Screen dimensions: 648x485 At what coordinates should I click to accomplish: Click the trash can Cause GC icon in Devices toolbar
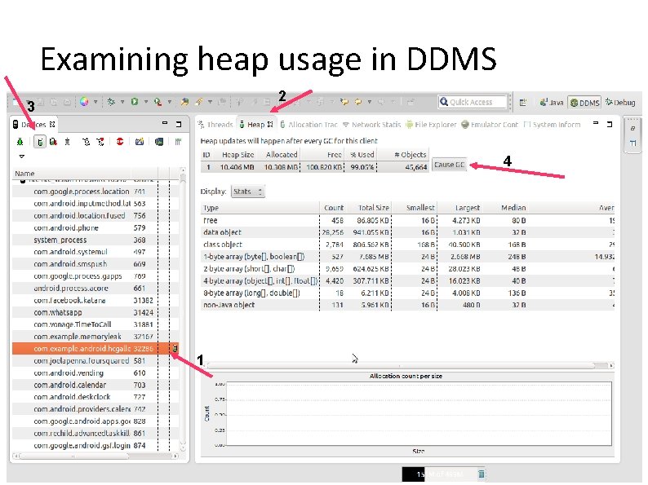pyautogui.click(x=68, y=142)
